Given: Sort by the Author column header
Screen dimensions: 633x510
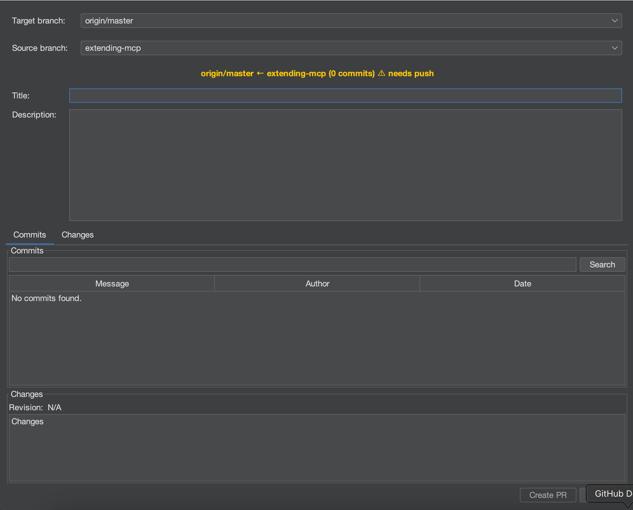Looking at the screenshot, I should point(317,284).
